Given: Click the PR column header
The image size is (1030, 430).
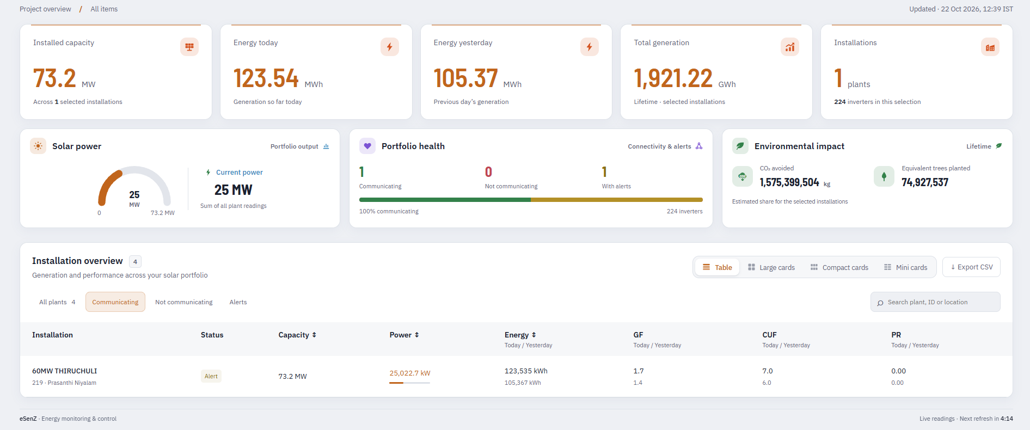Looking at the screenshot, I should coord(896,335).
